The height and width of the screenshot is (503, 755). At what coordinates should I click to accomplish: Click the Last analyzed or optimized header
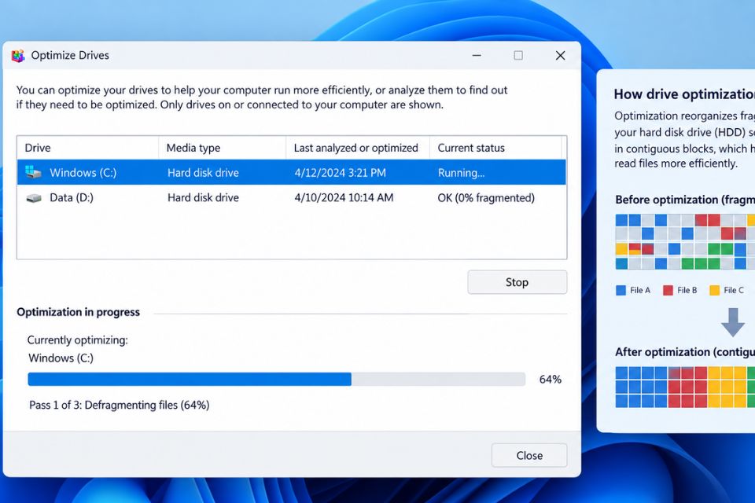(358, 148)
